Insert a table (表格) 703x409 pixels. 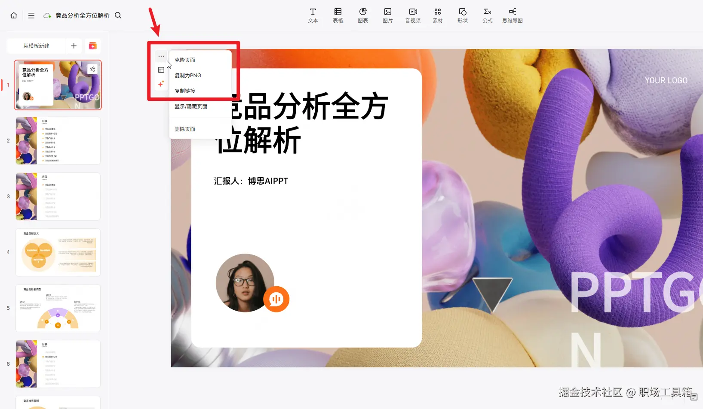pyautogui.click(x=338, y=15)
